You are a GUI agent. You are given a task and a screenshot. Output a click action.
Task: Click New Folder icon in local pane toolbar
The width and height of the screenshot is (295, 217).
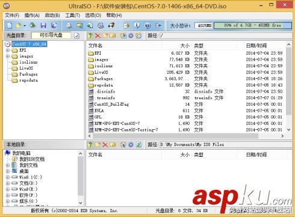pos(98,144)
